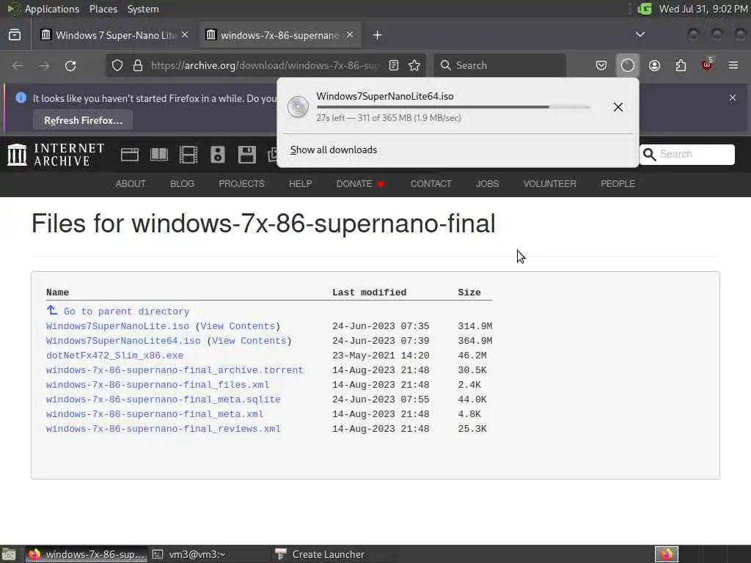Open the VOLUNTEER nav link
This screenshot has height=563, width=751.
pyautogui.click(x=549, y=184)
